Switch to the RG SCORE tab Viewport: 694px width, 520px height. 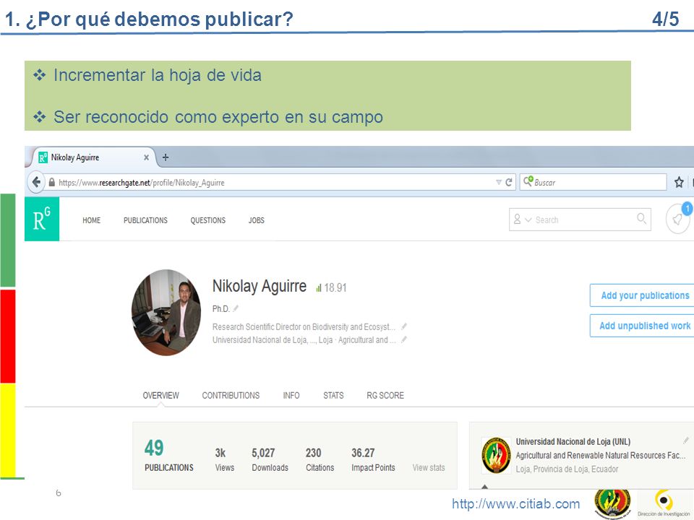(x=385, y=395)
